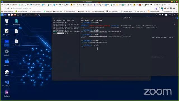
Task: Switch to workspace 4
Action: (32, 15)
